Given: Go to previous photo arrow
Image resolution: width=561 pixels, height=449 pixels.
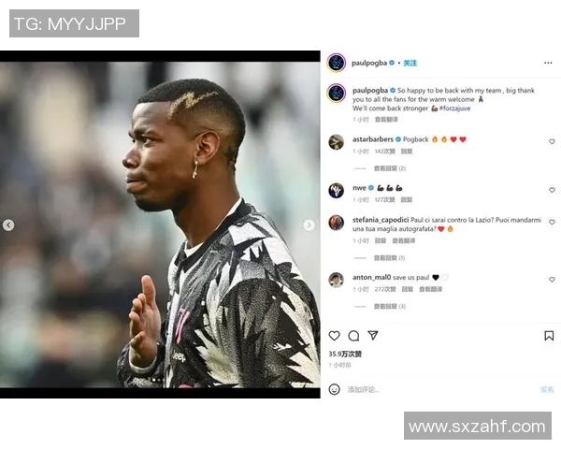Looking at the screenshot, I should pyautogui.click(x=8, y=224).
